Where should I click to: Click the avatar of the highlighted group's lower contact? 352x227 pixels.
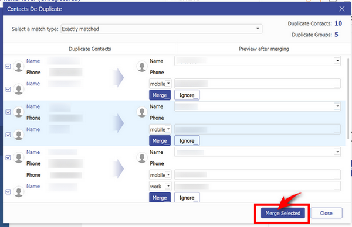(x=19, y=135)
